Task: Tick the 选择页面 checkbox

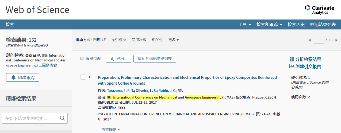Action: point(82,58)
